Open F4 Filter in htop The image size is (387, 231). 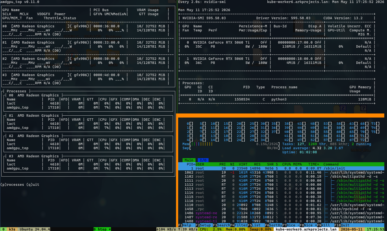pos(239,225)
